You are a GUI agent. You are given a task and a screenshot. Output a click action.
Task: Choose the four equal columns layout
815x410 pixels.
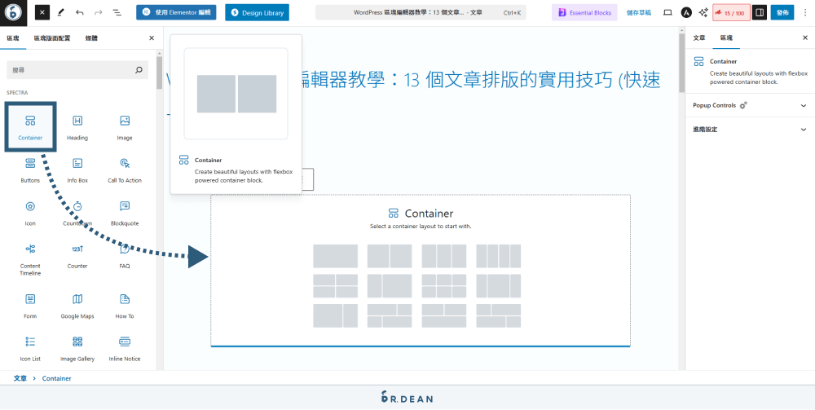point(499,256)
